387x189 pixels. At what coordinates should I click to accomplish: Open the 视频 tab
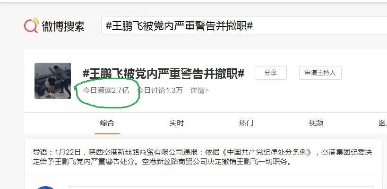click(316, 123)
